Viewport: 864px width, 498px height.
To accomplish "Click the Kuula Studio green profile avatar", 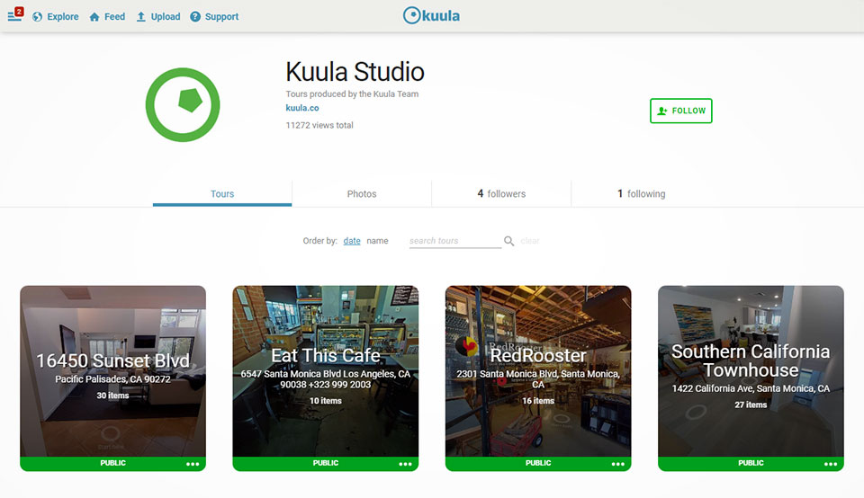I will [183, 104].
